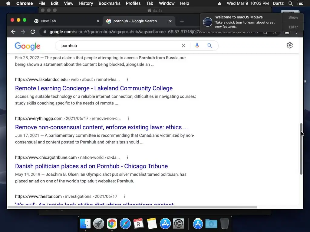Open a new tab with the plus button

point(182,21)
